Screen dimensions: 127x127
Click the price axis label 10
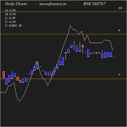point(120,8)
